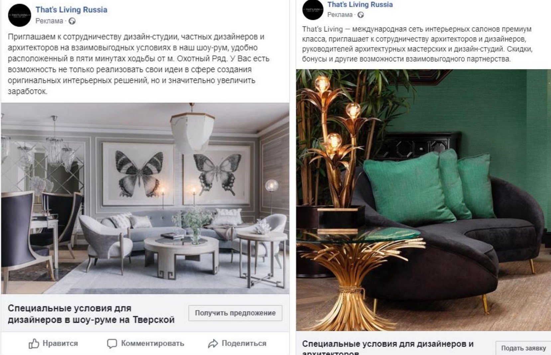Click headline about showroom on Тверской
This screenshot has width=551, height=355.
(x=91, y=314)
